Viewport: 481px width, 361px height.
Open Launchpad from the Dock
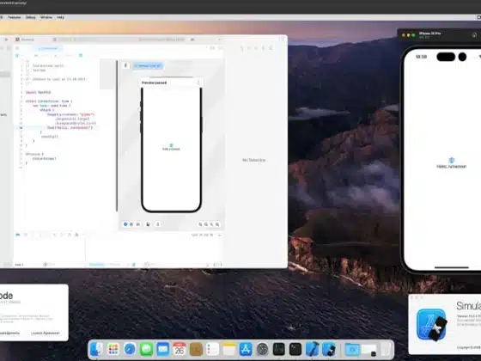(x=113, y=349)
